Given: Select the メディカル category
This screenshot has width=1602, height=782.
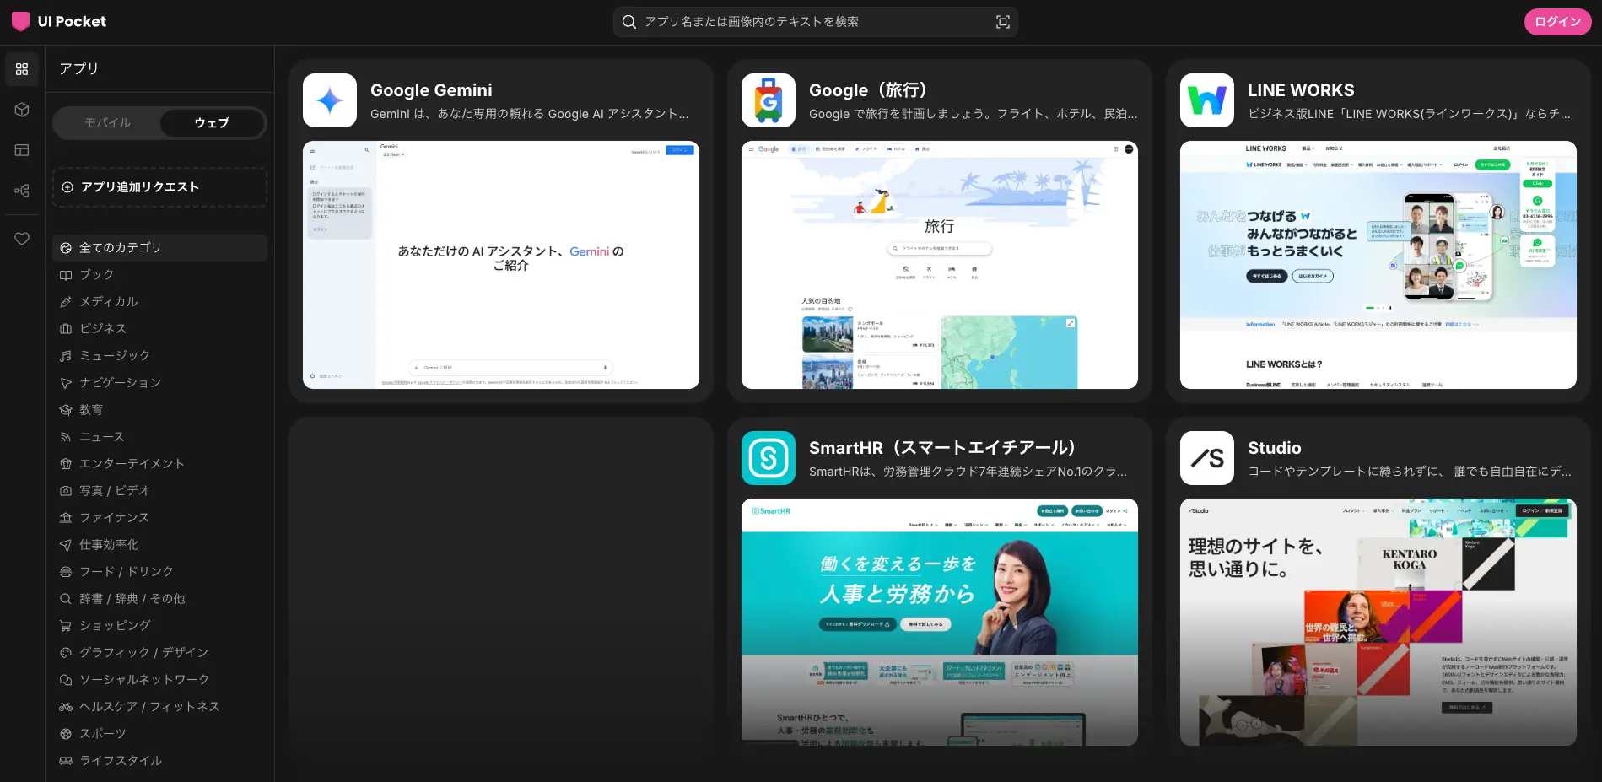Looking at the screenshot, I should 159,302.
